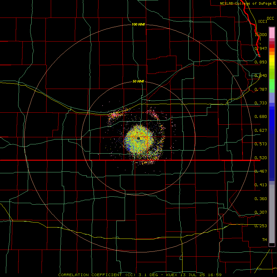This screenshot has height=277, width=277.
Task: Select the 0.253 legend value
Action: [x=261, y=226]
